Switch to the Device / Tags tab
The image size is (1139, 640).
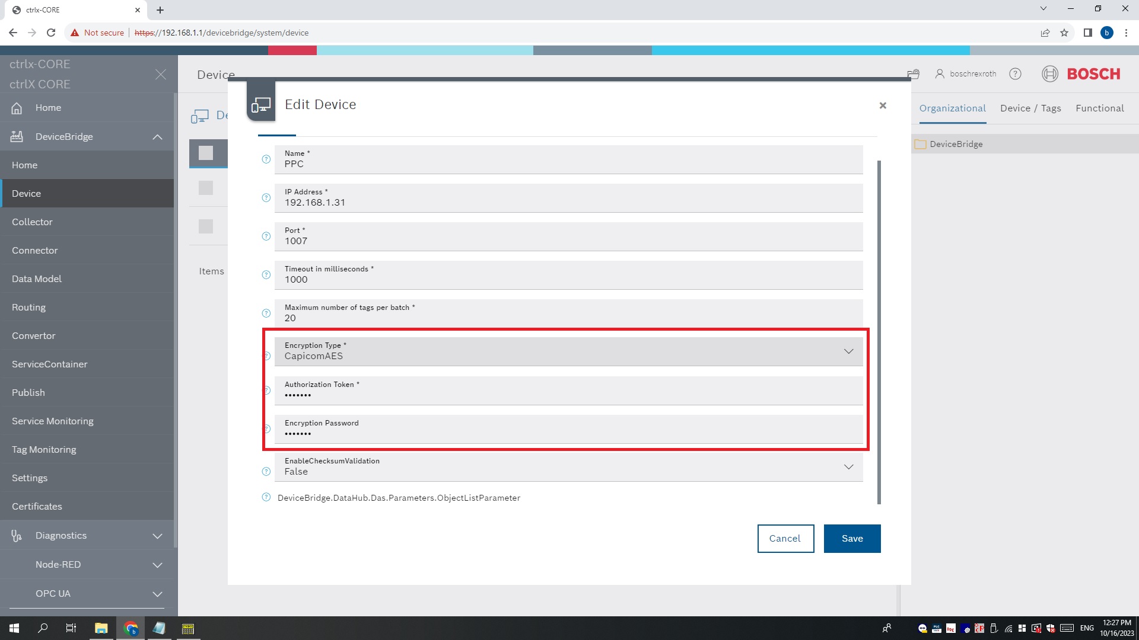[1030, 108]
